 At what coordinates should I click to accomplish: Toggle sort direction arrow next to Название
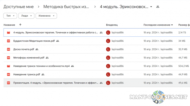point(20,25)
